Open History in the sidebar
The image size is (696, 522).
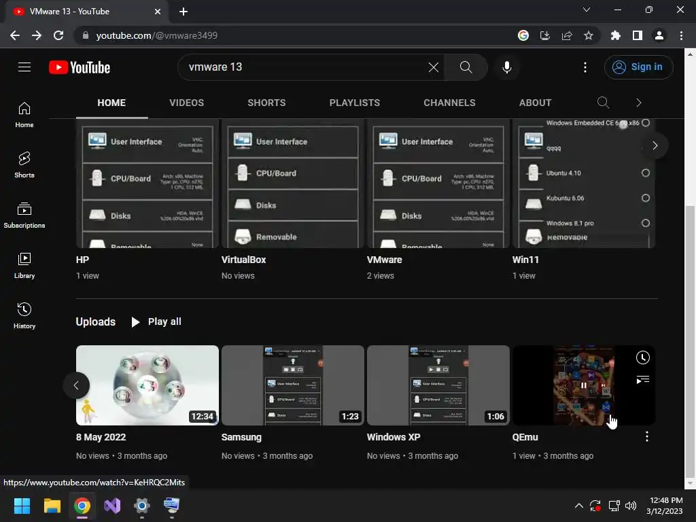[x=24, y=315]
